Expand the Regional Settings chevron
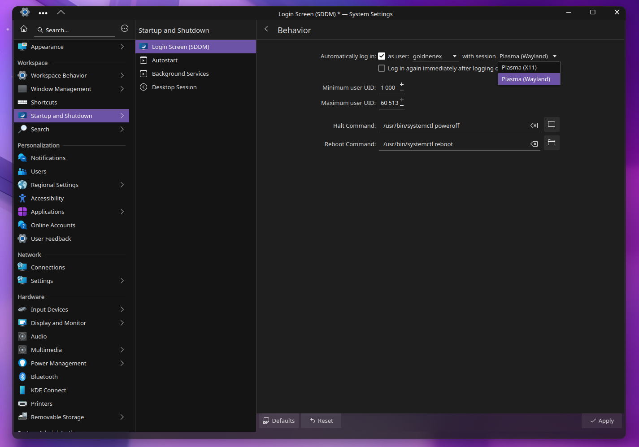This screenshot has width=639, height=447. (x=122, y=185)
